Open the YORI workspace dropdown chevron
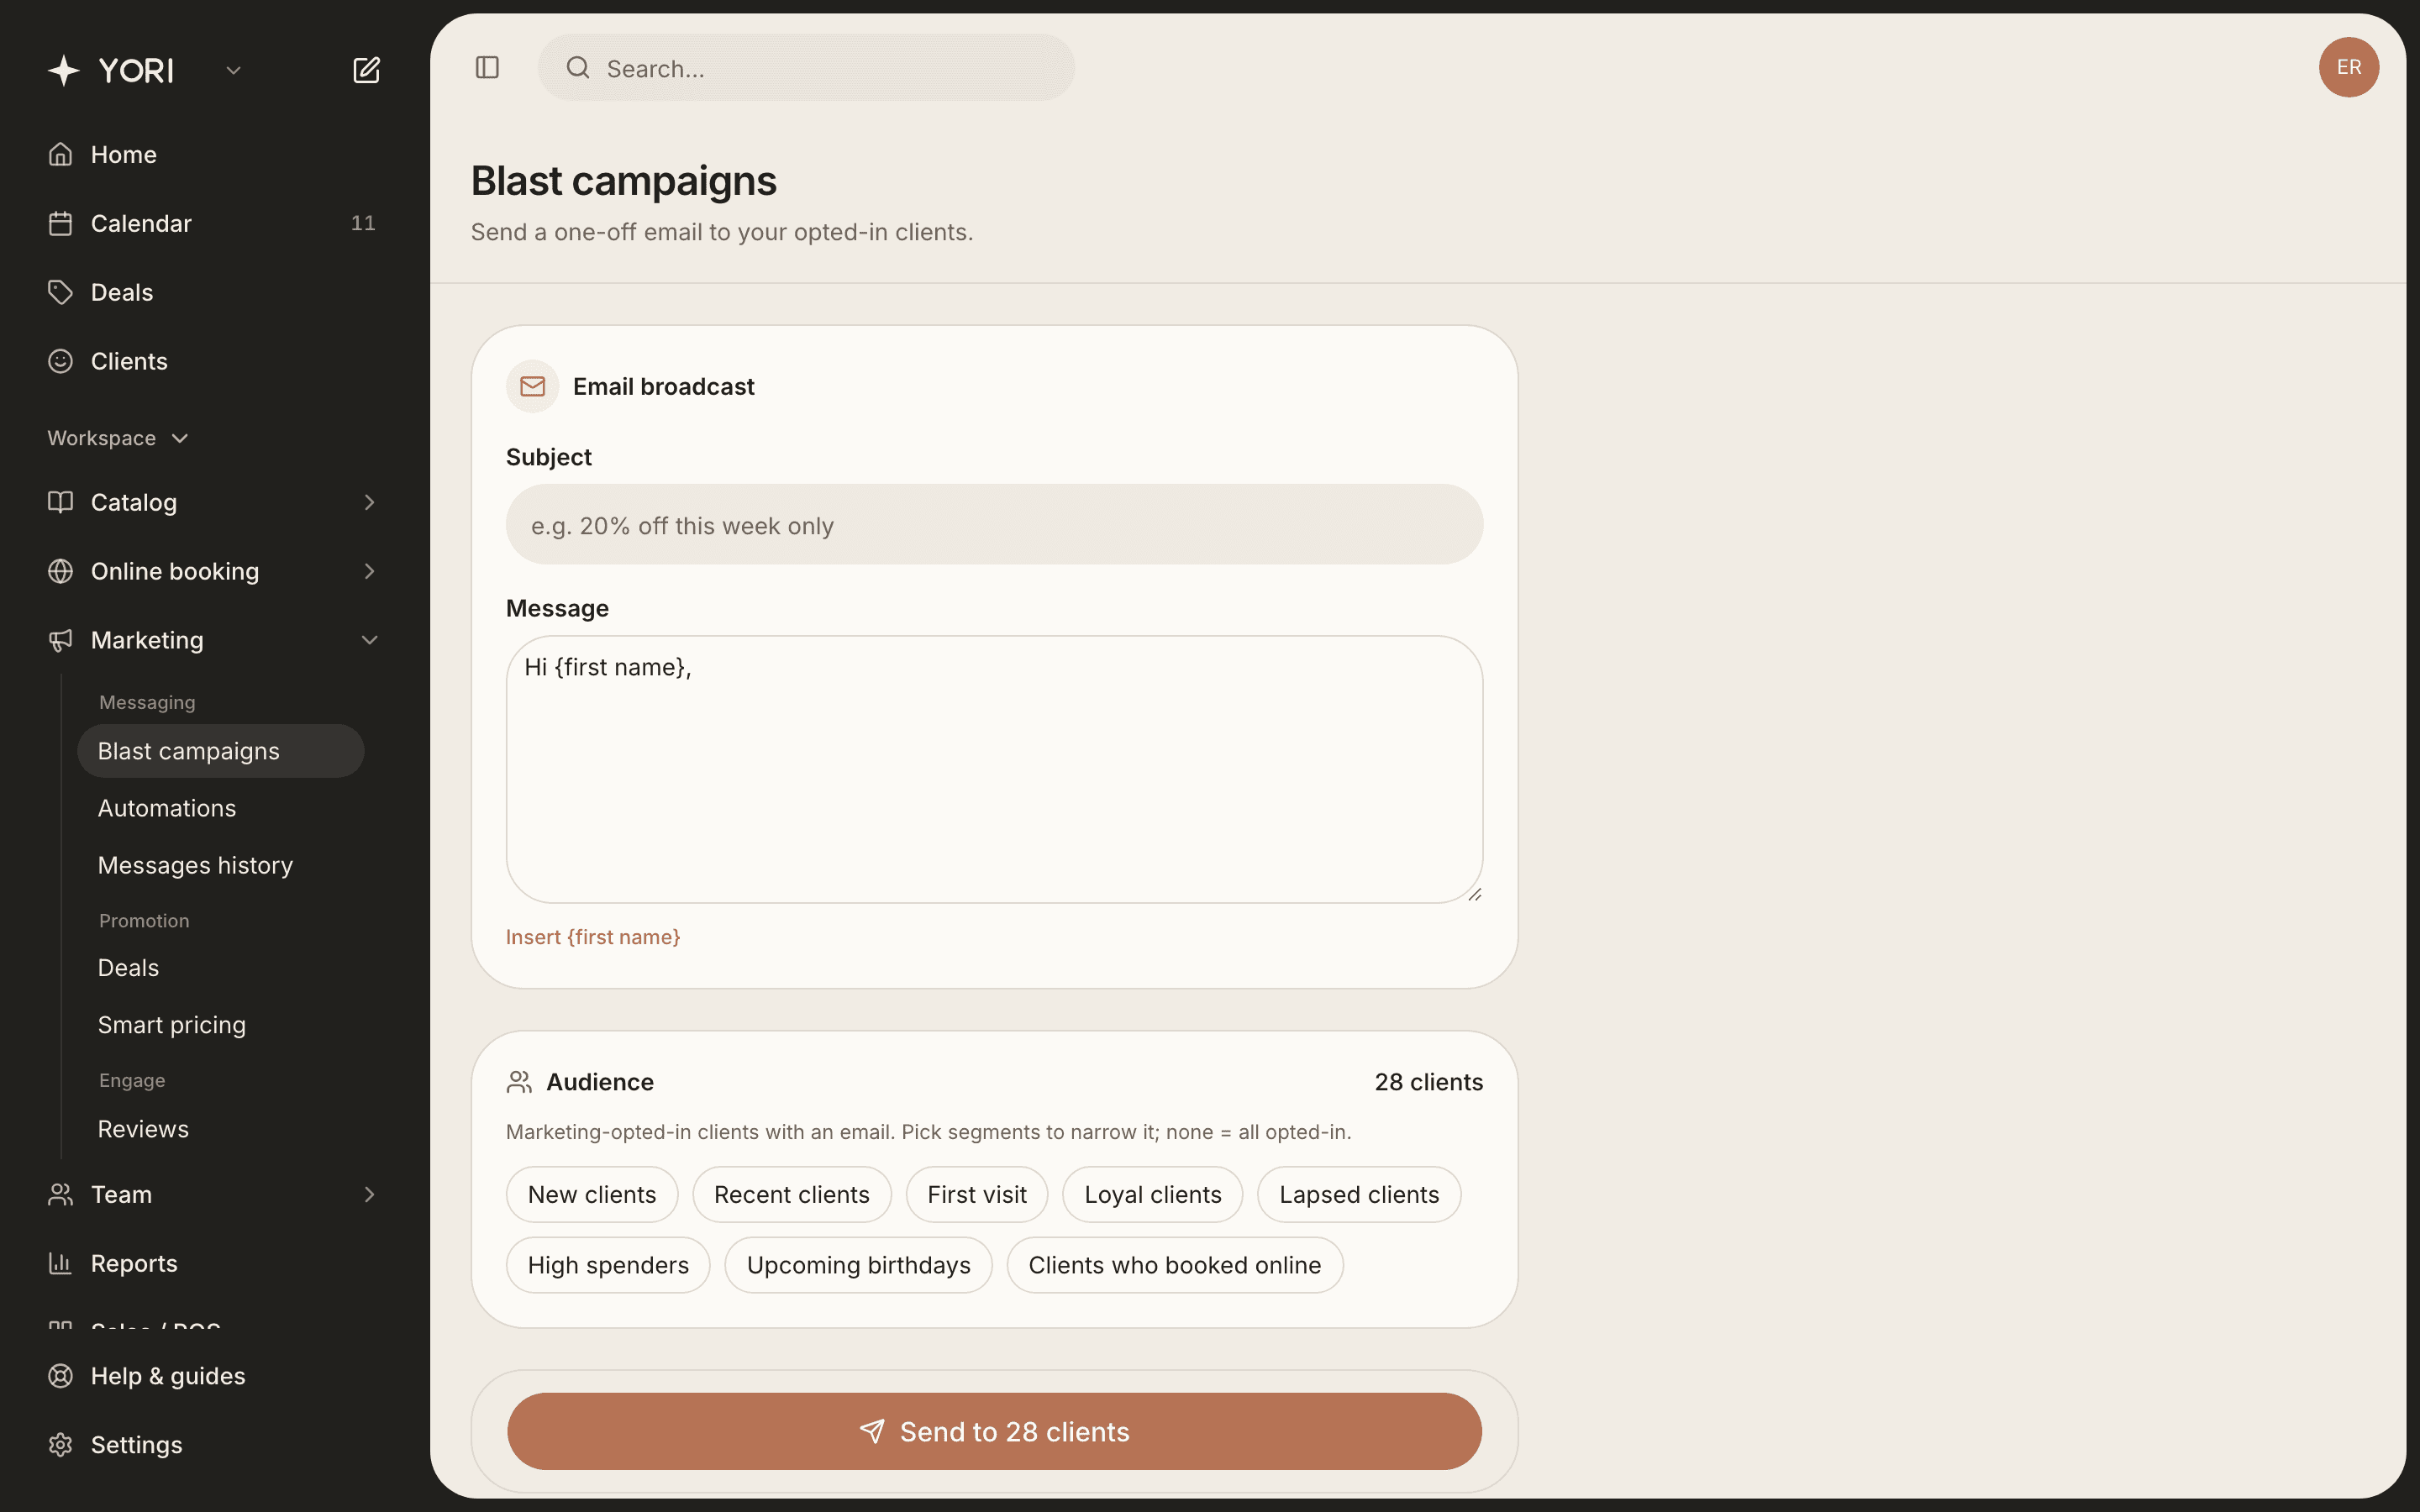2420x1512 pixels. [233, 70]
